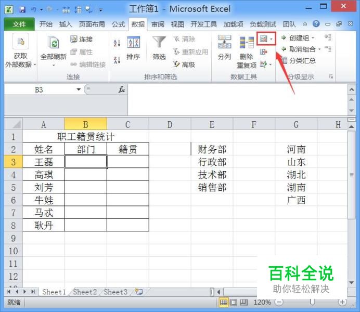Select the cell containing 河南

tap(296, 149)
